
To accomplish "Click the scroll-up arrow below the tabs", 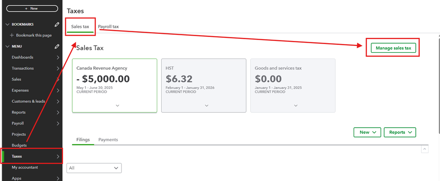I will (425, 150).
